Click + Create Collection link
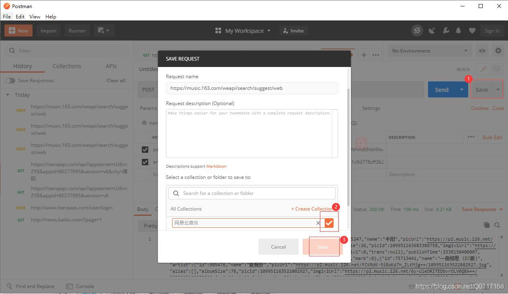The image size is (508, 294). pos(312,209)
